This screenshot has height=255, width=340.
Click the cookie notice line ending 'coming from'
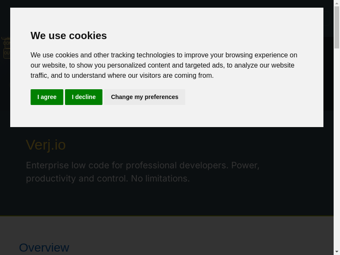click(x=122, y=76)
